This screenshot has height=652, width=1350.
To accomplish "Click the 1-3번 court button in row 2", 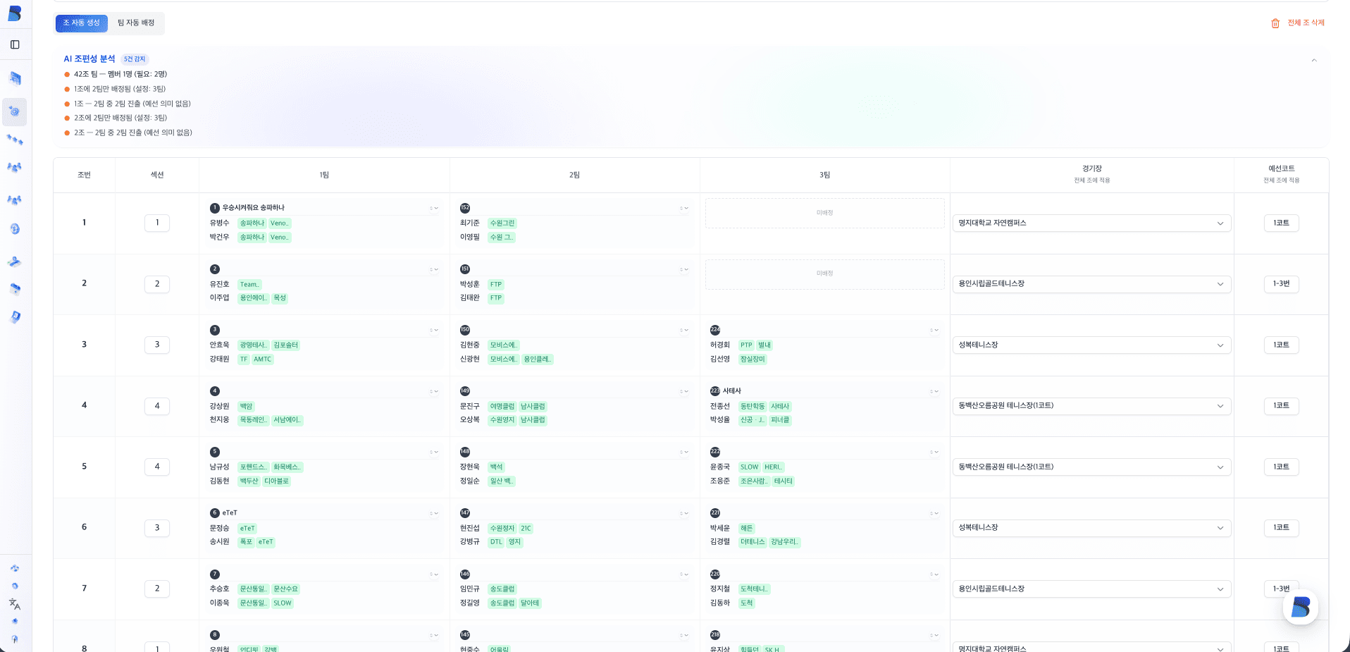I will click(1280, 284).
